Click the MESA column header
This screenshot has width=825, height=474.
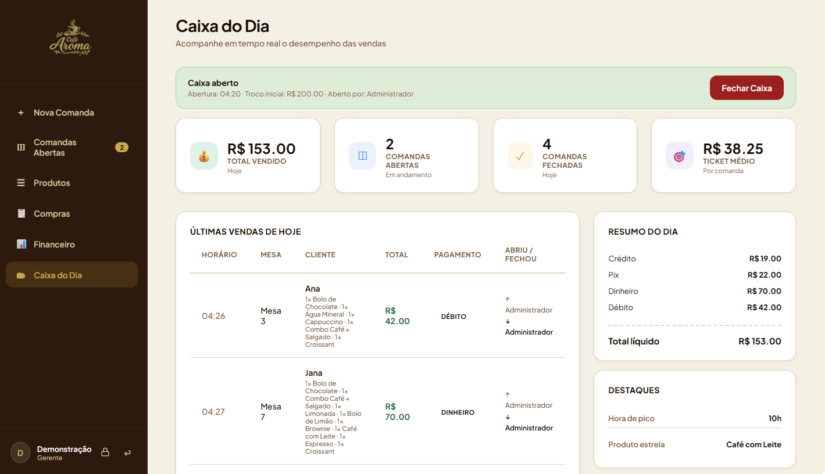(x=271, y=255)
